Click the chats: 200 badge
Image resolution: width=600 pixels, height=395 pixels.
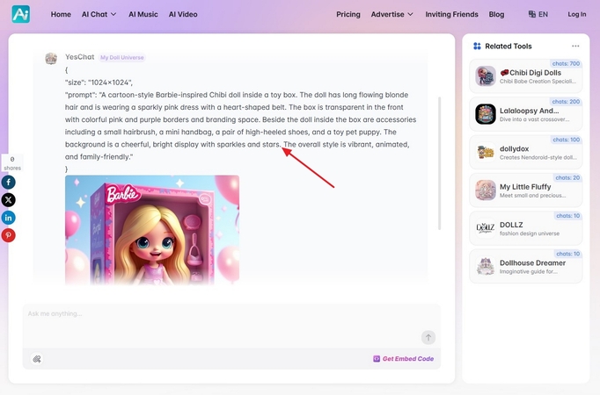point(566,102)
